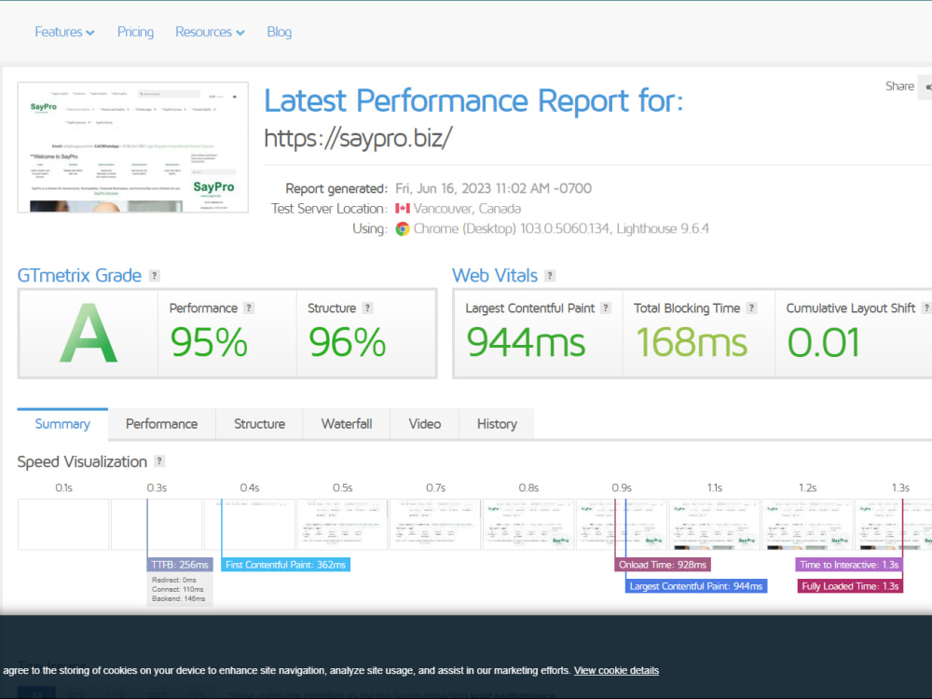Screen dimensions: 932x699
Task: Click the Connect: 110ms detail
Action: pos(178,589)
